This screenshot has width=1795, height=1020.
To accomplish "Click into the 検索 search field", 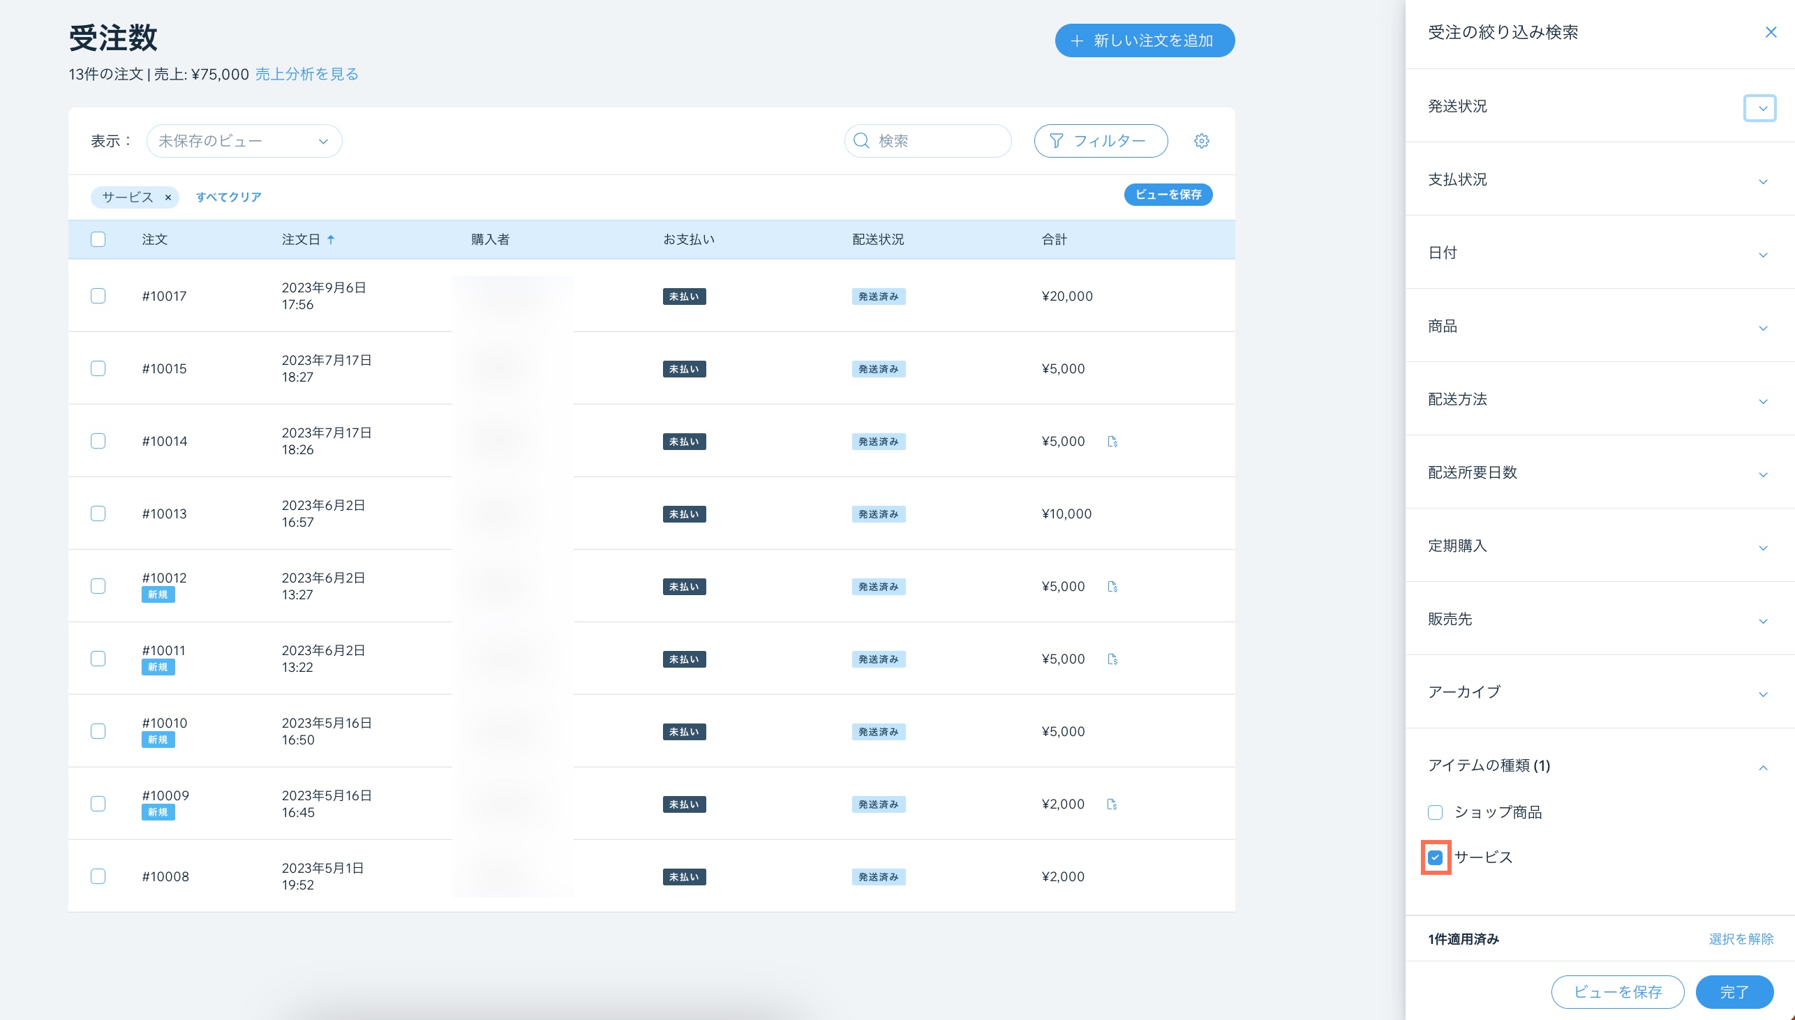I will 935,141.
